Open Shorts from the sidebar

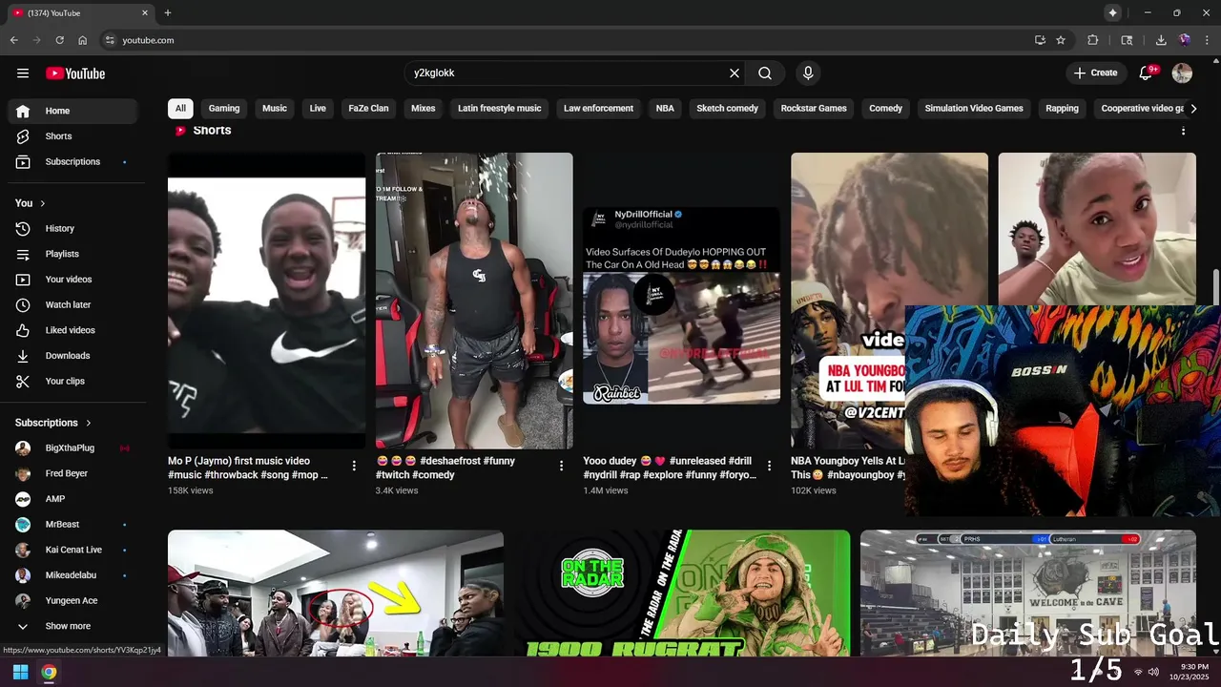72,136
